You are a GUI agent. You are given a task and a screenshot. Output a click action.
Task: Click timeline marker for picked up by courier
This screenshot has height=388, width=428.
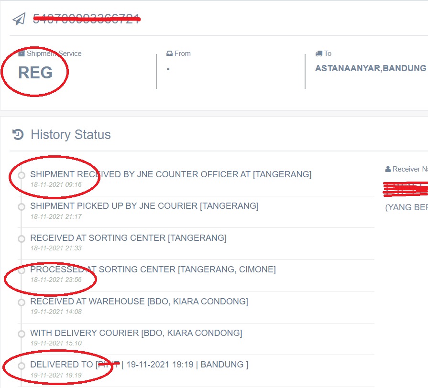(22, 207)
